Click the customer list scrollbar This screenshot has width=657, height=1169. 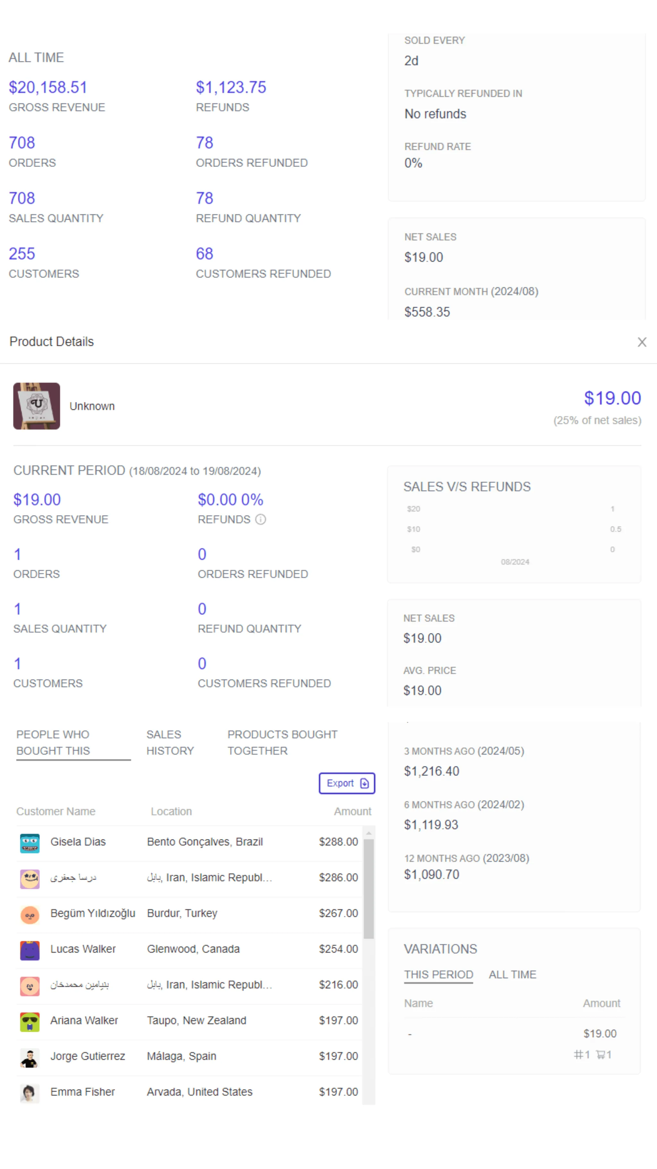369,888
